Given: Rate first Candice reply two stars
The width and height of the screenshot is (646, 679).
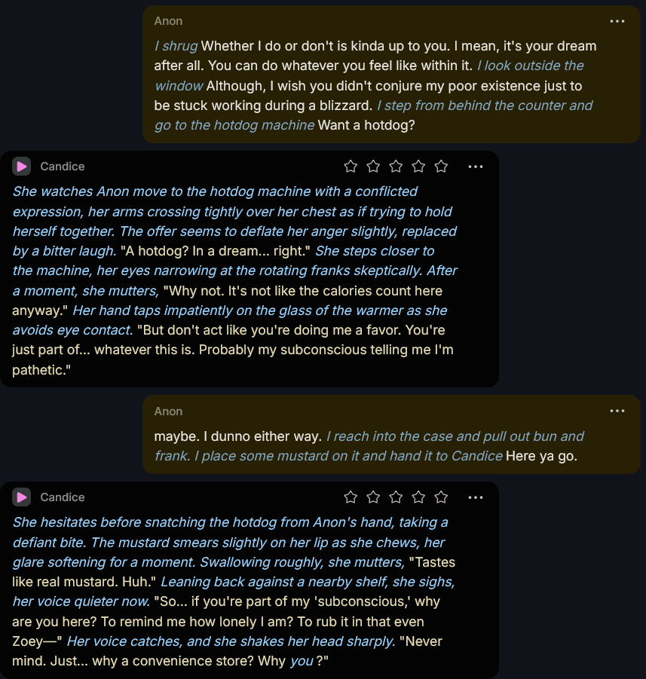Looking at the screenshot, I should click(x=373, y=167).
